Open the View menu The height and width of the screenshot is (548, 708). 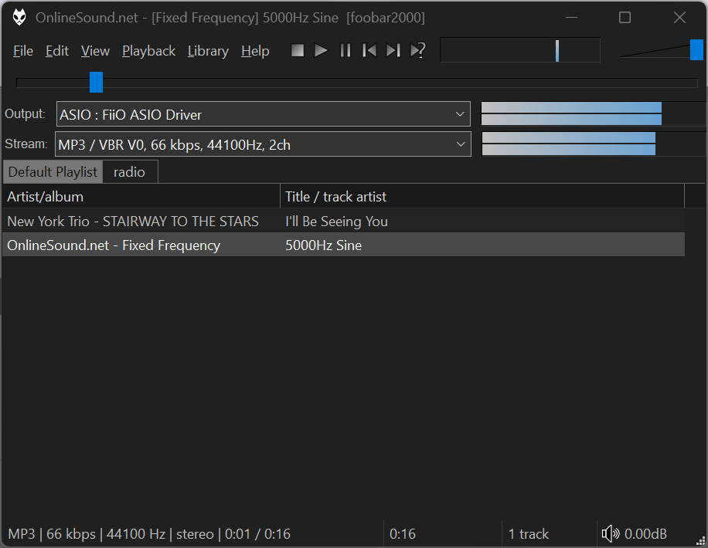click(x=95, y=51)
